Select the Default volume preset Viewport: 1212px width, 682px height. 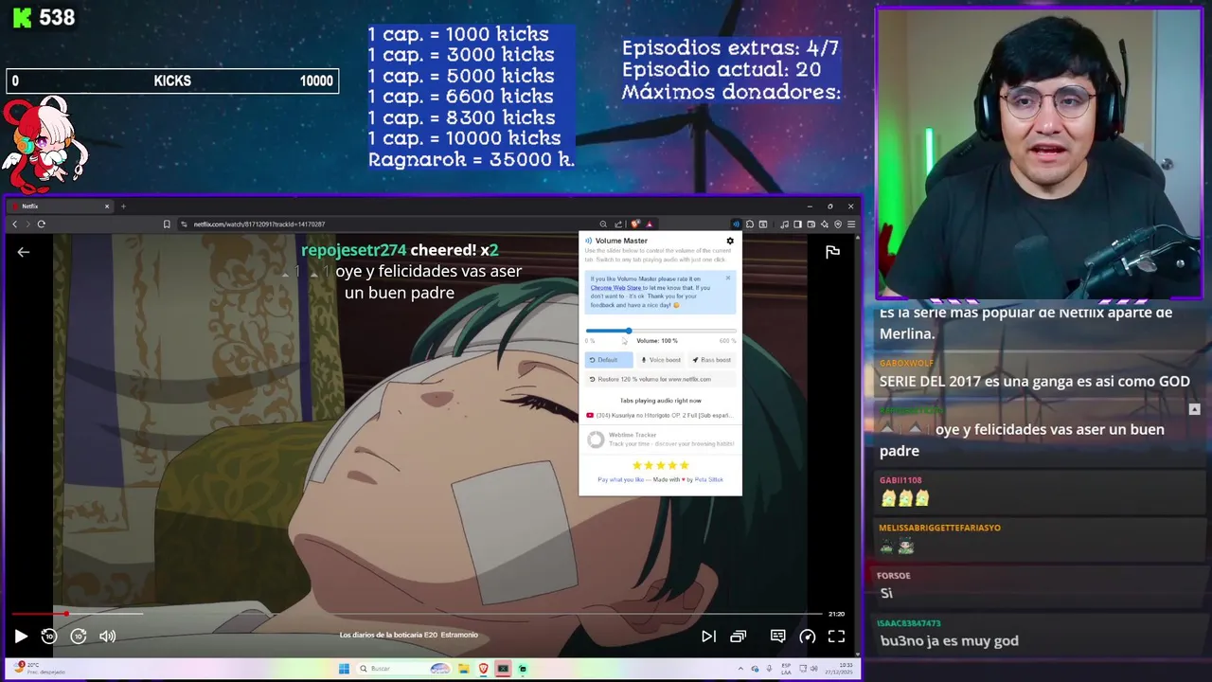(x=608, y=360)
